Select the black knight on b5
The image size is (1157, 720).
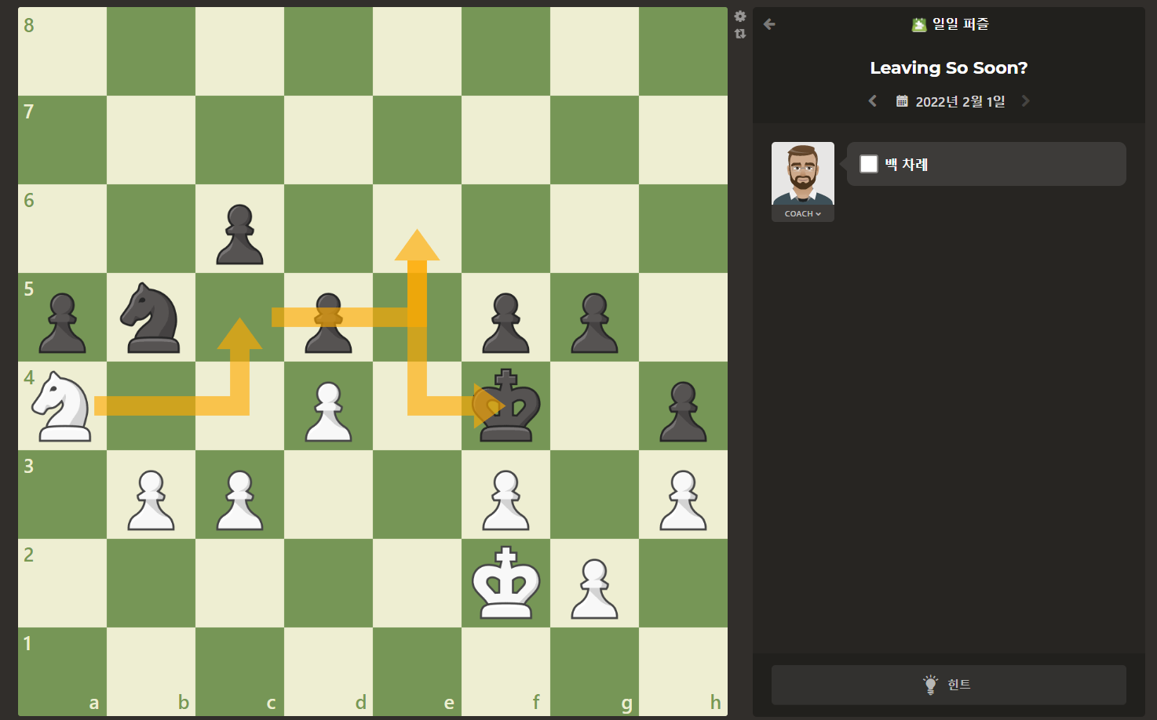click(x=151, y=318)
